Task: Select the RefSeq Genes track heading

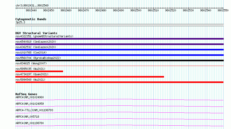Action: click(26, 94)
